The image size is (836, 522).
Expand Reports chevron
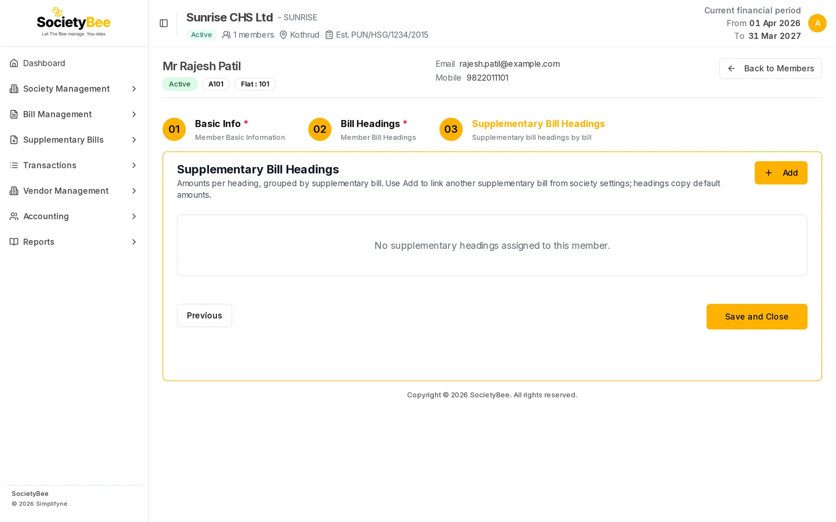point(134,242)
